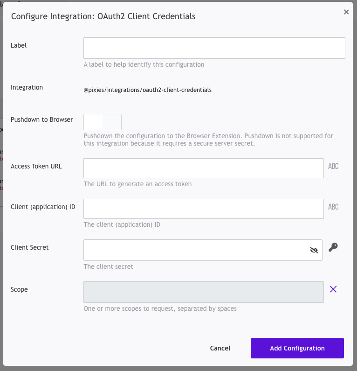This screenshot has height=371, width=357.
Task: Click the "Access Token URL" field label
Action: 36,166
